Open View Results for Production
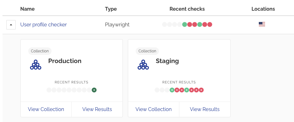The image size is (294, 122). click(97, 109)
